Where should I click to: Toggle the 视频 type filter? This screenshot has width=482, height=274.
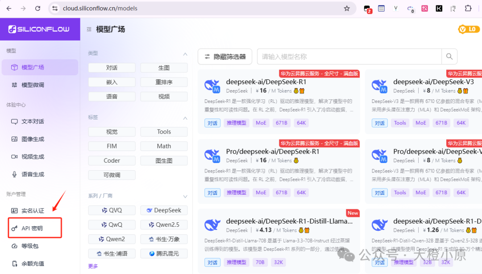tap(164, 97)
